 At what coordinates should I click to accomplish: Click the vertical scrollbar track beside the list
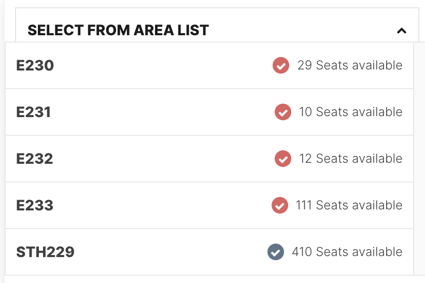pyautogui.click(x=419, y=159)
